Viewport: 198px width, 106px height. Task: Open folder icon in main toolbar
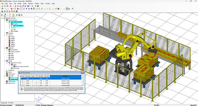pos(56,9)
